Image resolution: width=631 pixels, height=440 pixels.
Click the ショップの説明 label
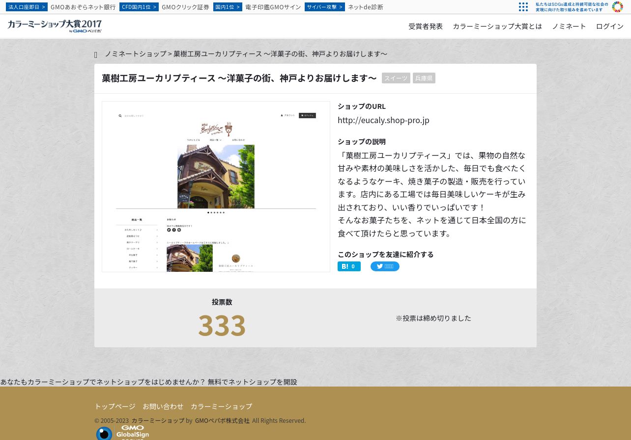(x=362, y=141)
